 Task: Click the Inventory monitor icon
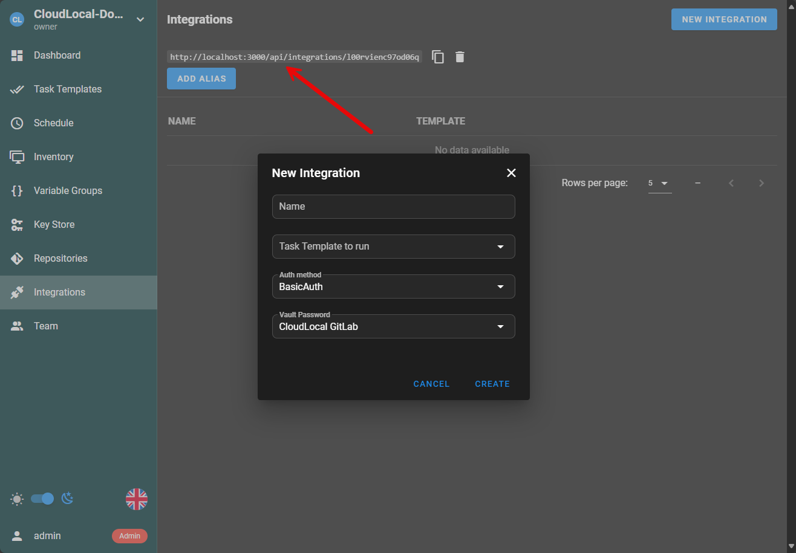click(x=17, y=157)
